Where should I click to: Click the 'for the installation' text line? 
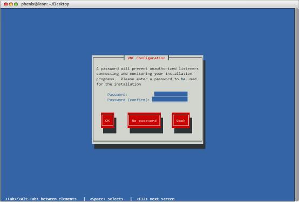click(119, 84)
